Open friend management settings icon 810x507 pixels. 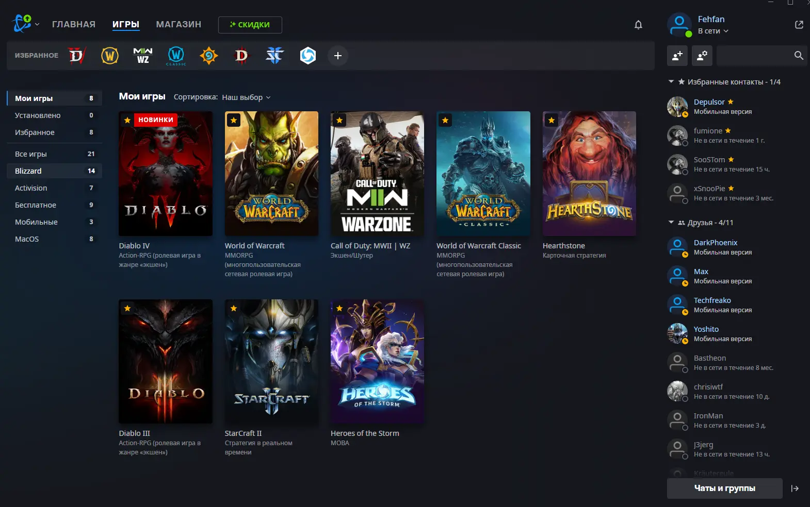pyautogui.click(x=702, y=56)
